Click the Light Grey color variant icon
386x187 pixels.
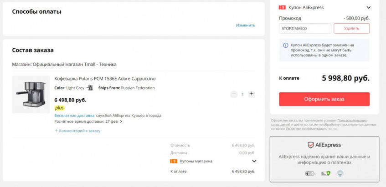coord(90,88)
